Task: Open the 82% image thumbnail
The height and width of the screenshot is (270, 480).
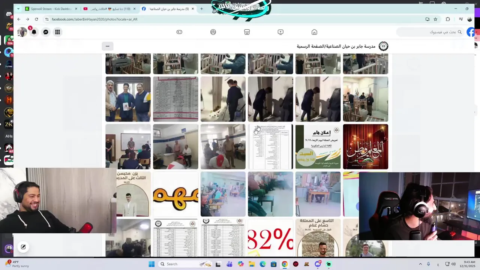Action: click(x=270, y=238)
